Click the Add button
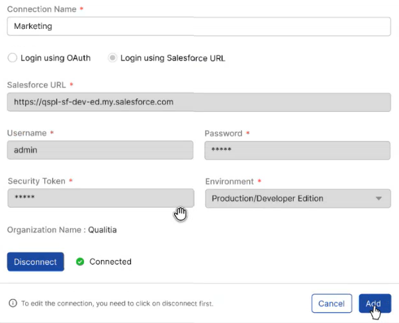Image resolution: width=399 pixels, height=323 pixels. tap(374, 304)
